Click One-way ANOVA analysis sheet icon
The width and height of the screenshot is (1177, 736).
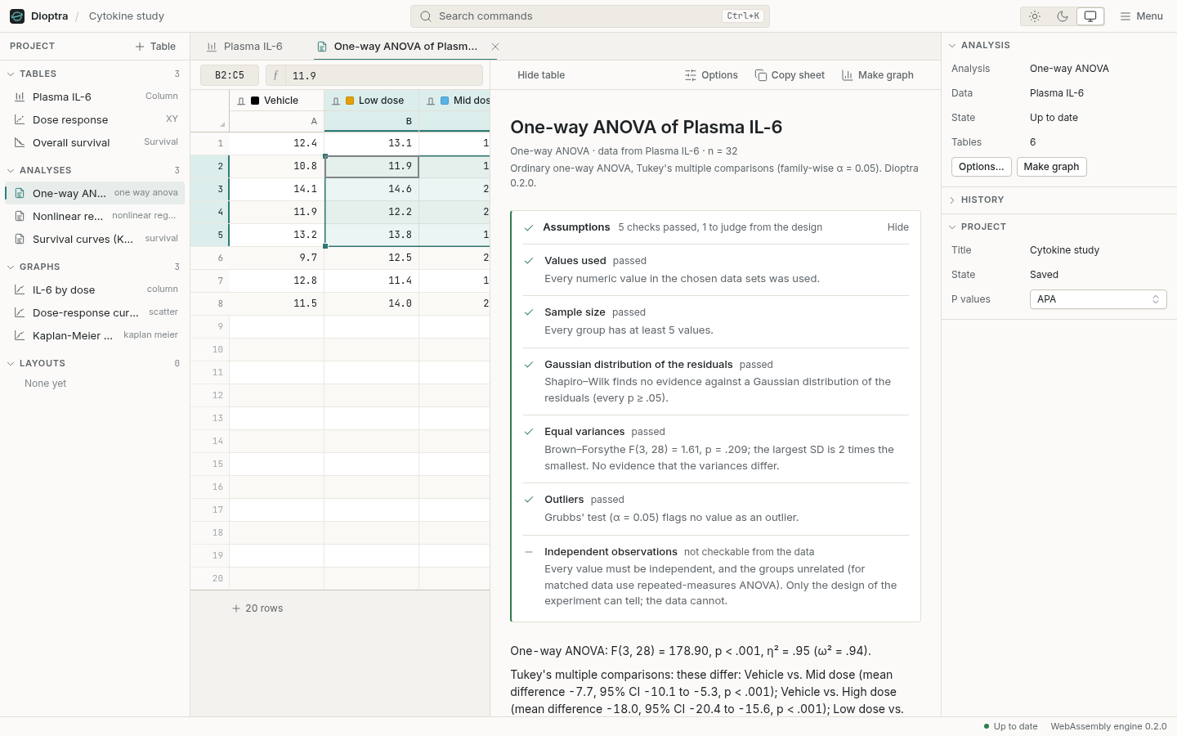[20, 193]
